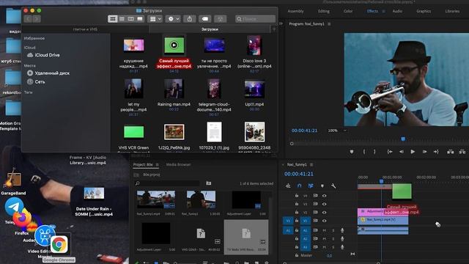Play the Program monitor video

(x=413, y=152)
